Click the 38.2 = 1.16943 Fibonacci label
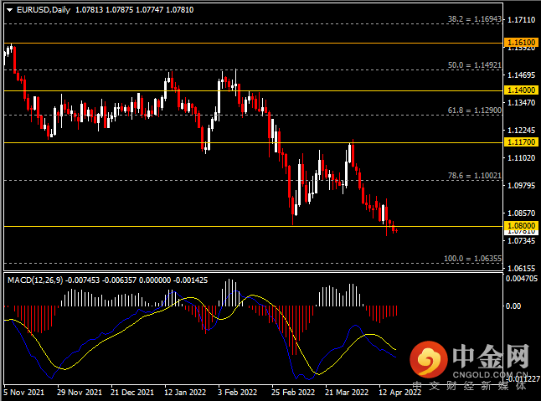Screen dimensions: 541x401 point(474,19)
